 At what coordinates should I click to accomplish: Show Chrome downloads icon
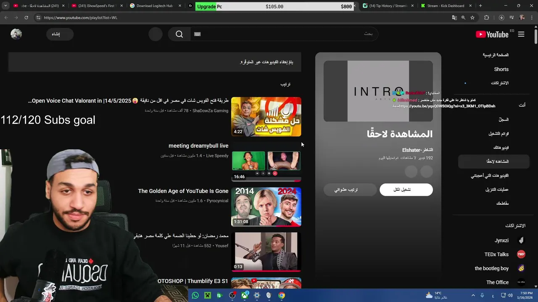501,18
